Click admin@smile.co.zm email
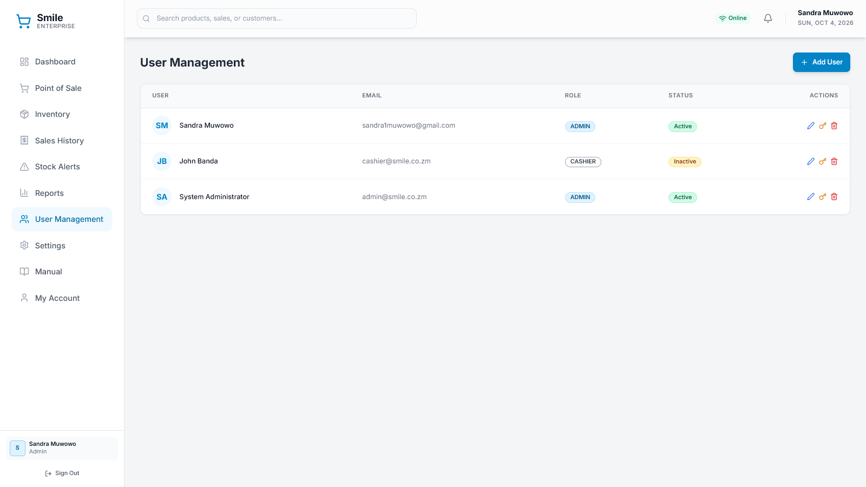Viewport: 866px width, 487px height. (394, 197)
